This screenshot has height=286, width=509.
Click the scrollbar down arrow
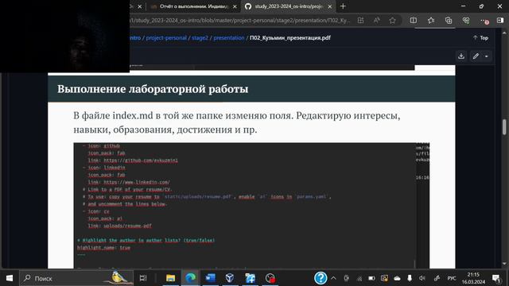point(504,264)
